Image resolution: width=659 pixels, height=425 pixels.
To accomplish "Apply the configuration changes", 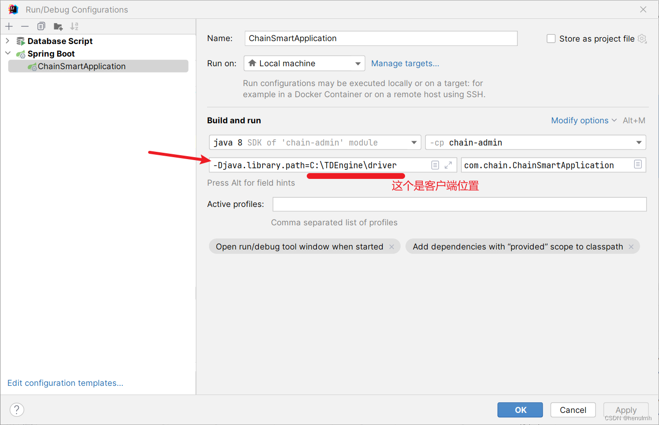I will coord(626,410).
